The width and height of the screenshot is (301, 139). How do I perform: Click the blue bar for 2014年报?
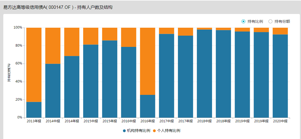click(x=72, y=87)
